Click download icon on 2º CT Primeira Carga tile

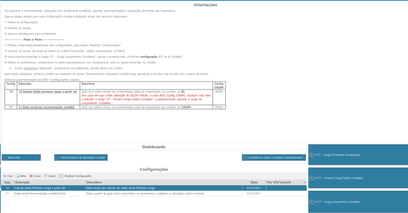312,178
